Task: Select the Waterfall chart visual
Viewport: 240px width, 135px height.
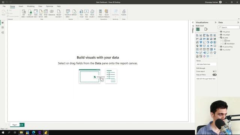Action: coord(197,42)
